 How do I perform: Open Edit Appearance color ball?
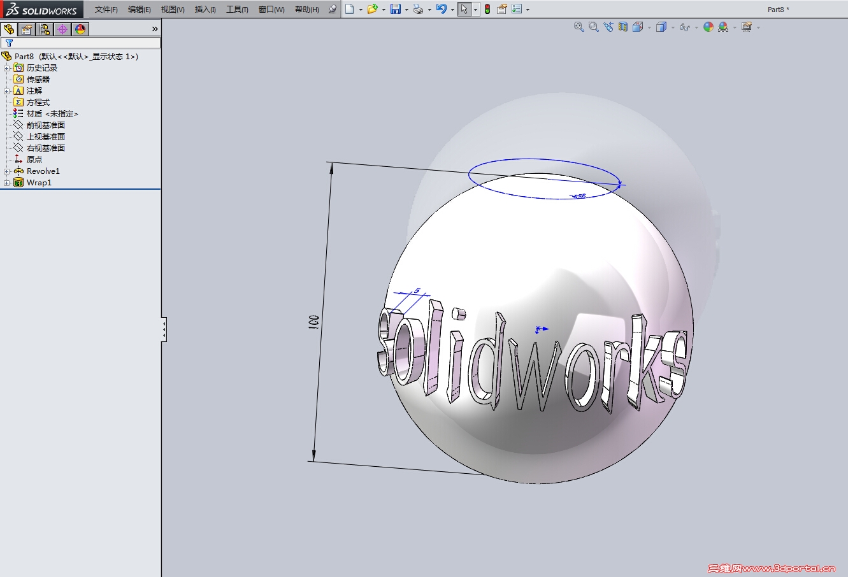point(708,27)
